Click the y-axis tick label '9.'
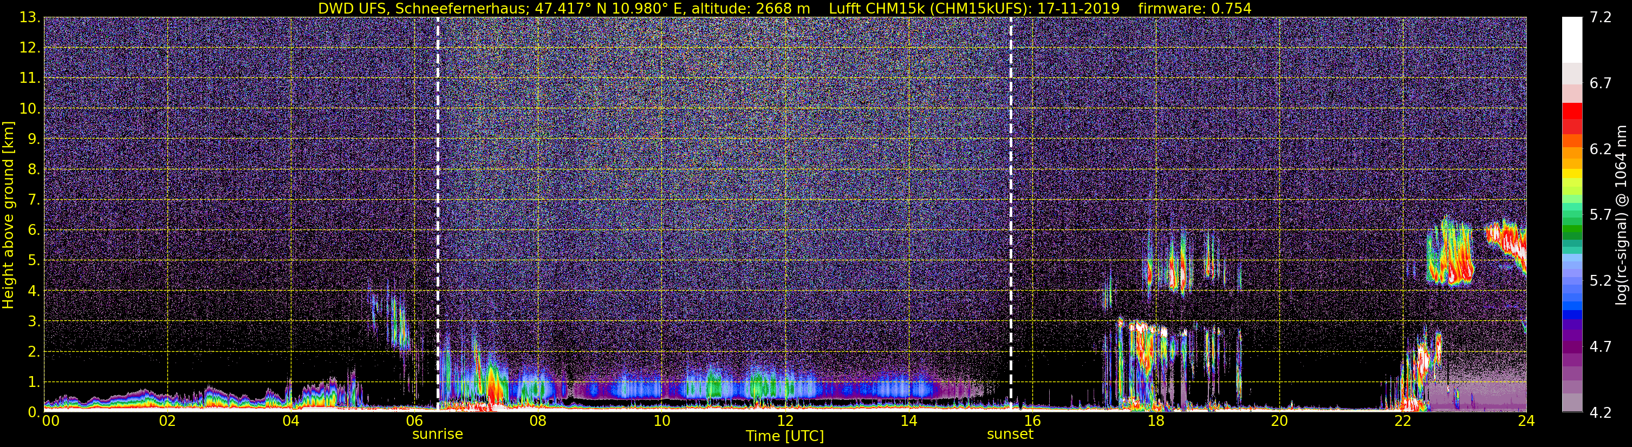Image resolution: width=1632 pixels, height=447 pixels. (x=34, y=139)
